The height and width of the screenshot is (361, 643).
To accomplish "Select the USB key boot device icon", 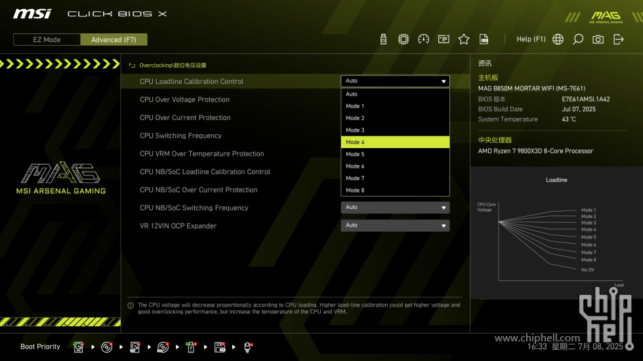I will [191, 347].
